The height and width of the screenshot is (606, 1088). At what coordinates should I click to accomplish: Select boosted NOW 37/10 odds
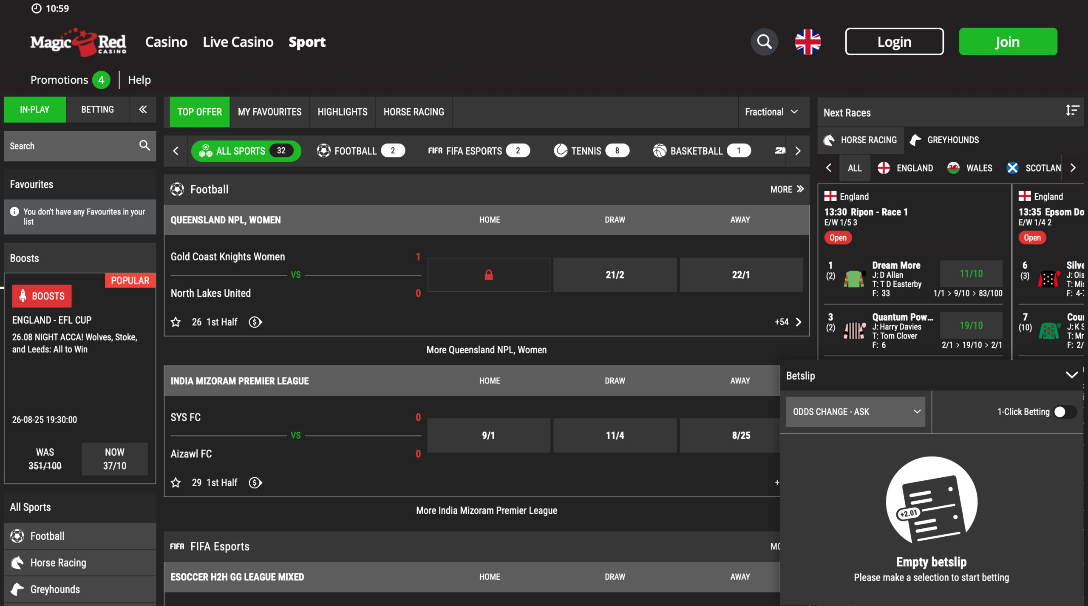115,459
